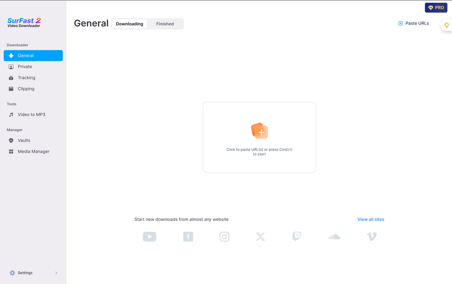Click the orange plus paste icon
The width and height of the screenshot is (452, 284).
(x=260, y=131)
